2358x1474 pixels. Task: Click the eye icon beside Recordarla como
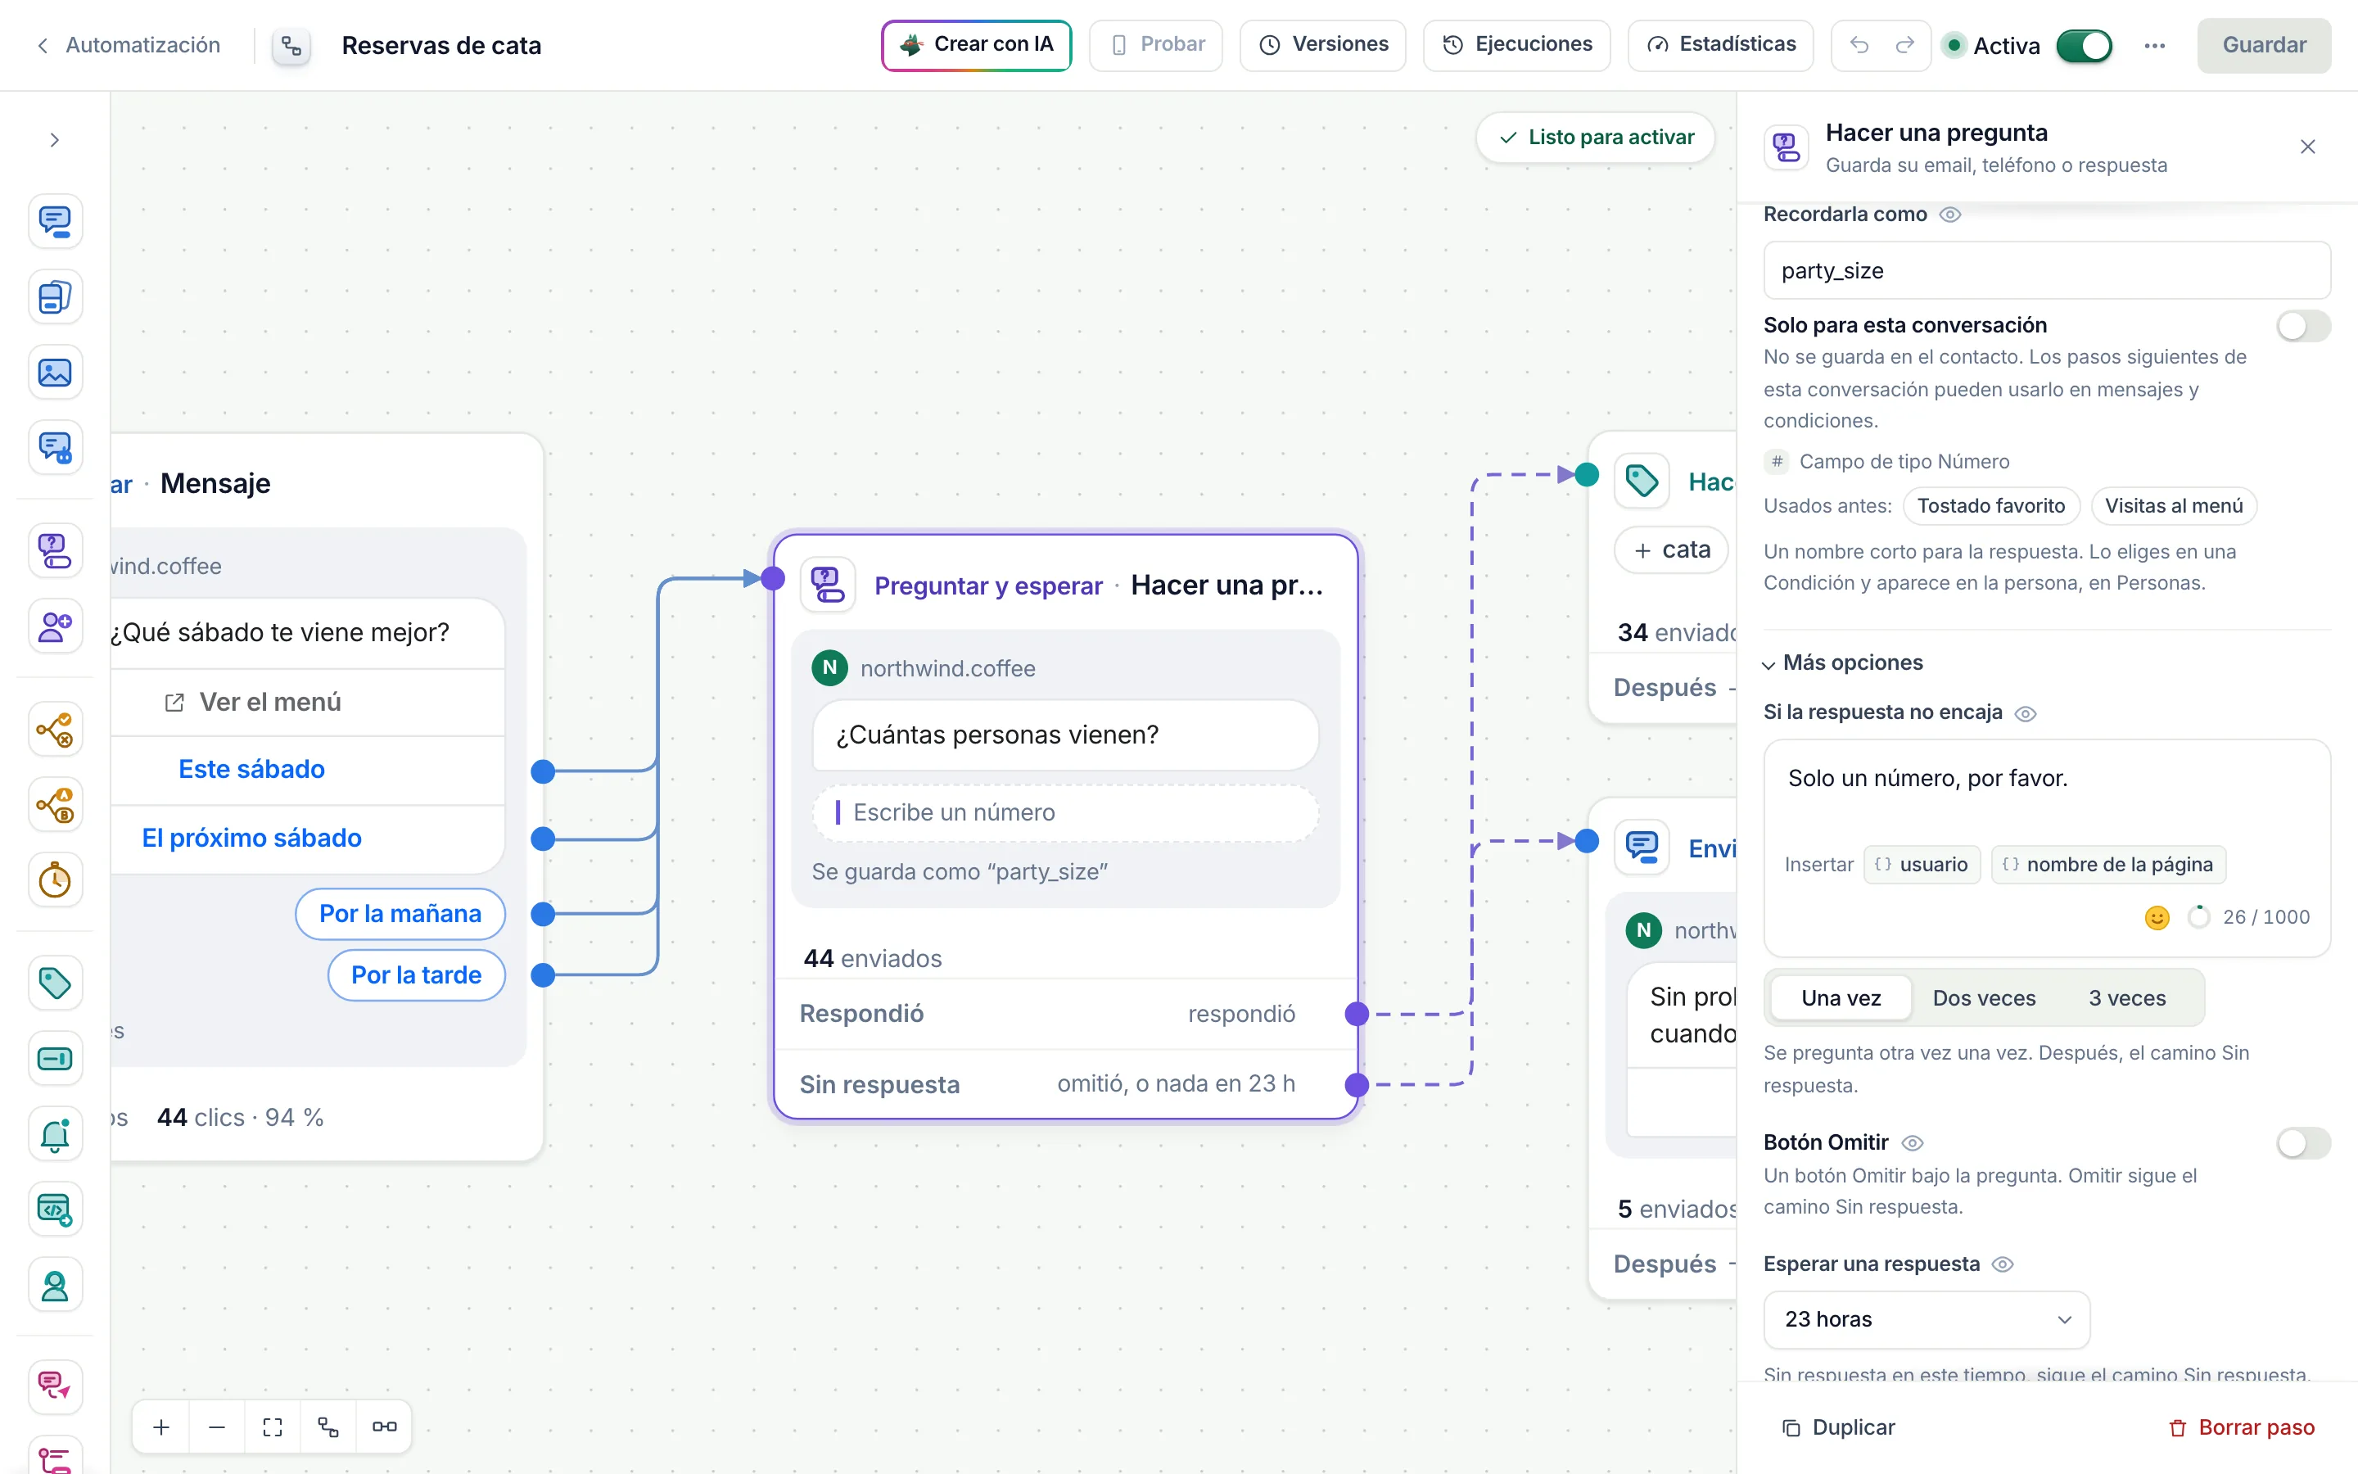click(1949, 215)
